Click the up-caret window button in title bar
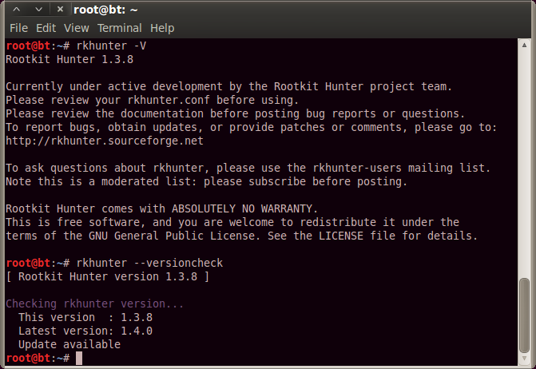 pos(17,10)
